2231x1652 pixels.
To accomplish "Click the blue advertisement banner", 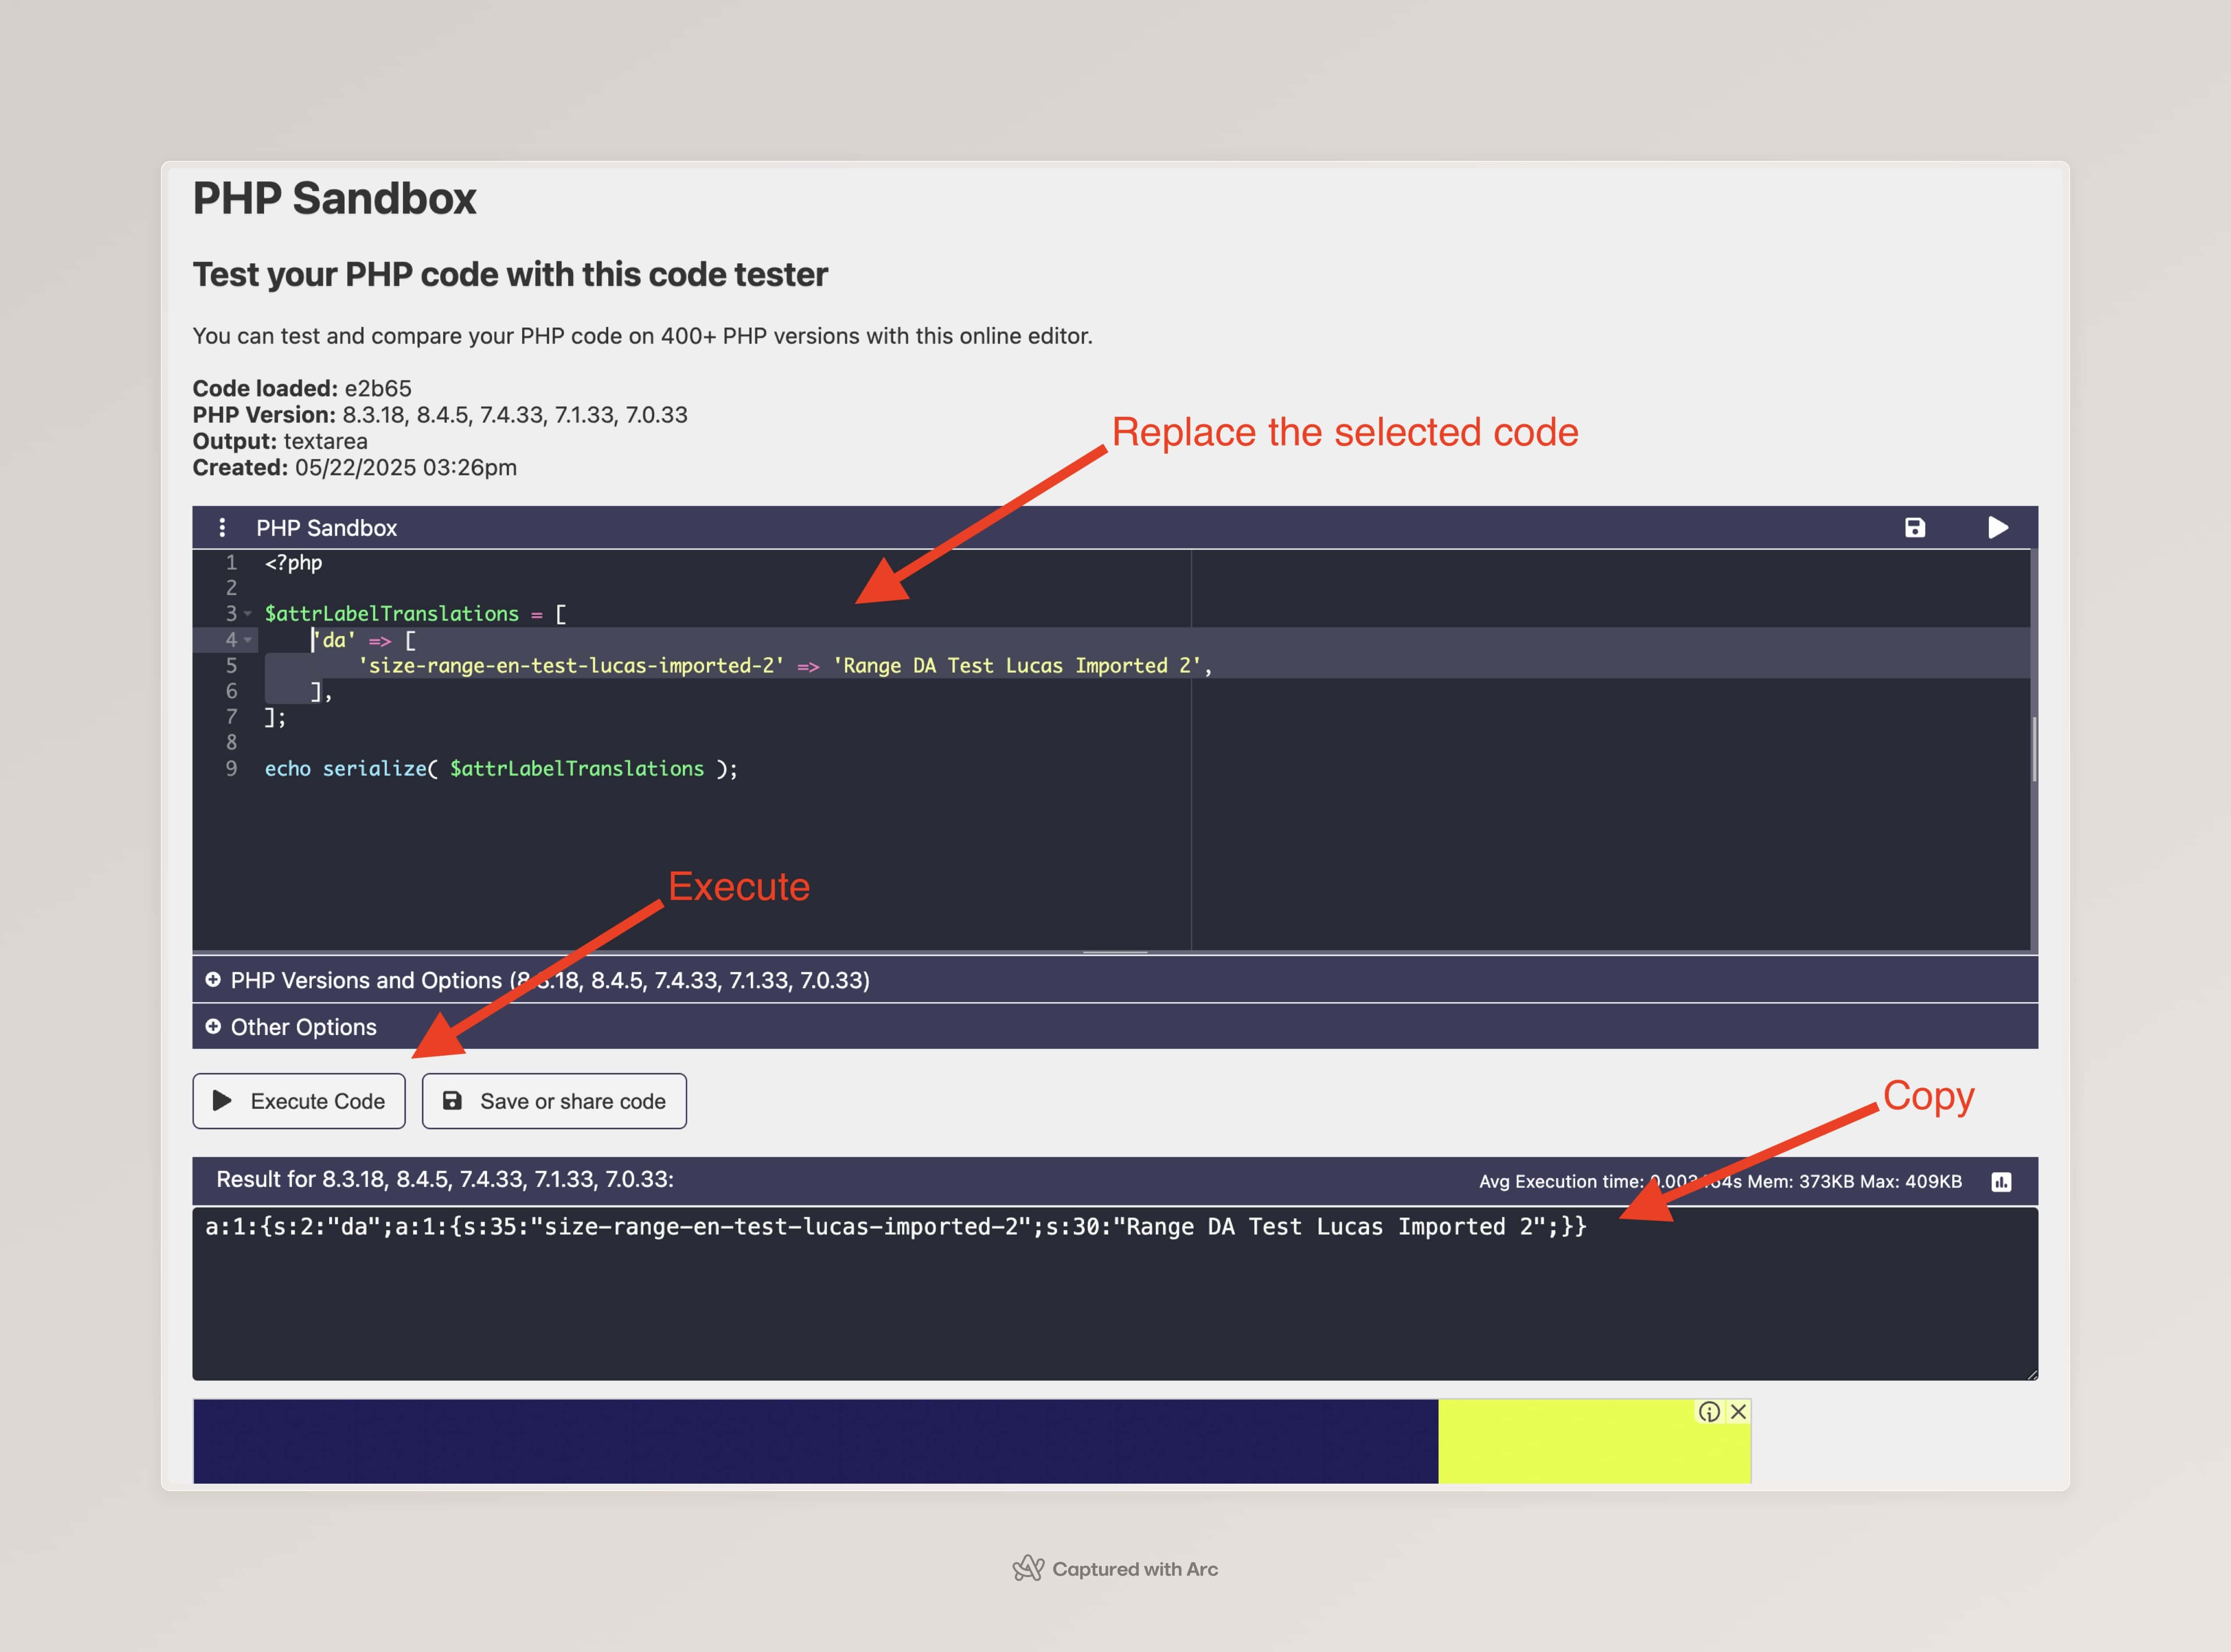I will coord(815,1441).
